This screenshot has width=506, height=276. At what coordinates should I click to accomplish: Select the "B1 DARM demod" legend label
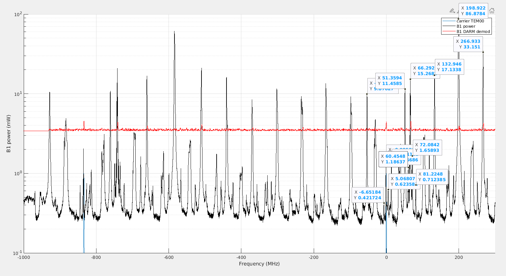click(x=473, y=32)
